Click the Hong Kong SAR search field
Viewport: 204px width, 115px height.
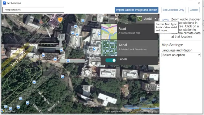coord(33,10)
